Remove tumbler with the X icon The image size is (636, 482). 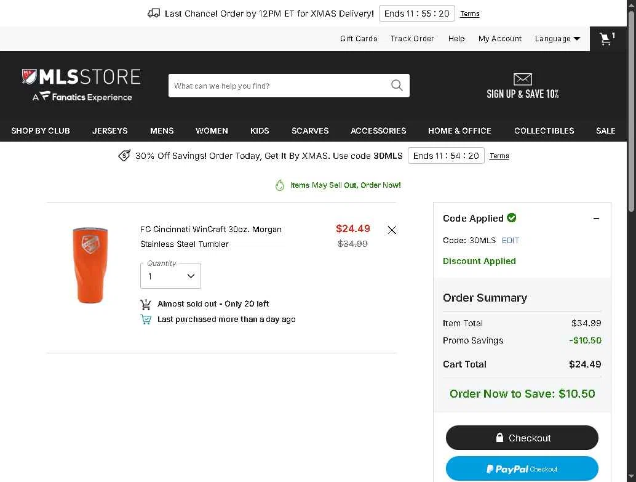[x=391, y=230]
